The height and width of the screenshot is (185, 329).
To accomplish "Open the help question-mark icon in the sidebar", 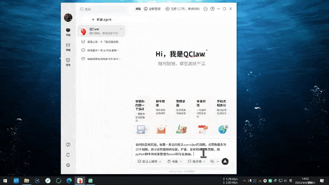I will point(68,144).
